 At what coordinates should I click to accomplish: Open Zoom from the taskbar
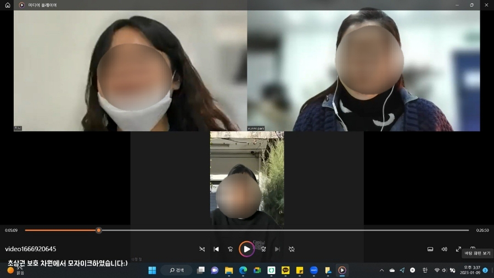tap(314, 270)
